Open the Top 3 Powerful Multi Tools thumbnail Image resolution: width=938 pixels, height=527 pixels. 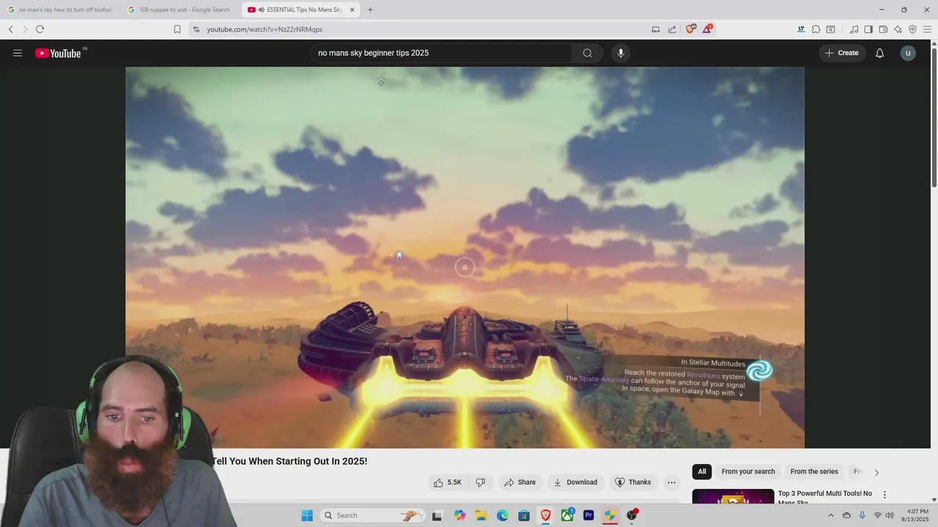733,496
